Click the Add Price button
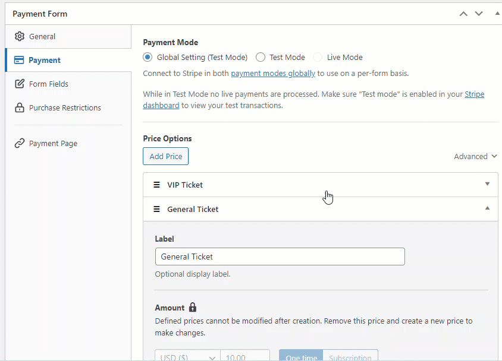Screen dimensions: 502x361 click(x=165, y=156)
